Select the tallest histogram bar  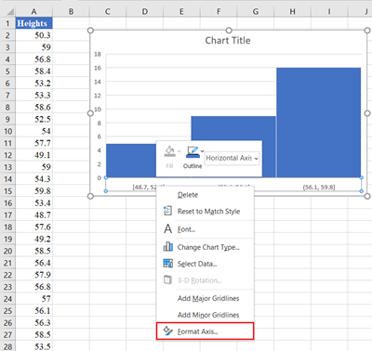click(319, 123)
